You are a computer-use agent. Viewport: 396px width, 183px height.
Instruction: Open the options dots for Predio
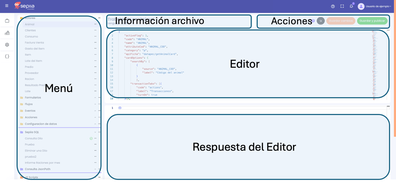(x=95, y=67)
